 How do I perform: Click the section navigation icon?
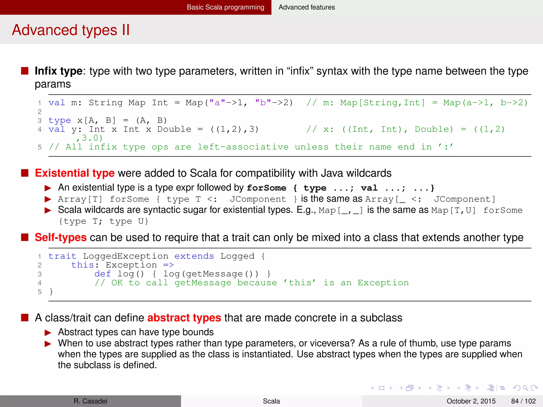(x=468, y=388)
